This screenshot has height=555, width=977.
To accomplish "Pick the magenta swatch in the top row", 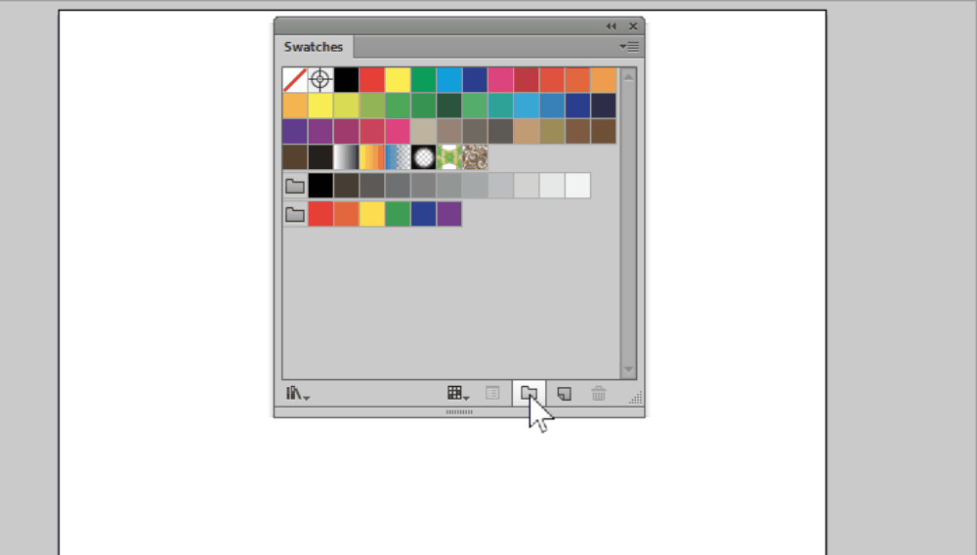I will point(500,80).
